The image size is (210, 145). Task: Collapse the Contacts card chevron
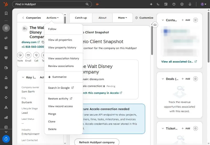[163, 20]
